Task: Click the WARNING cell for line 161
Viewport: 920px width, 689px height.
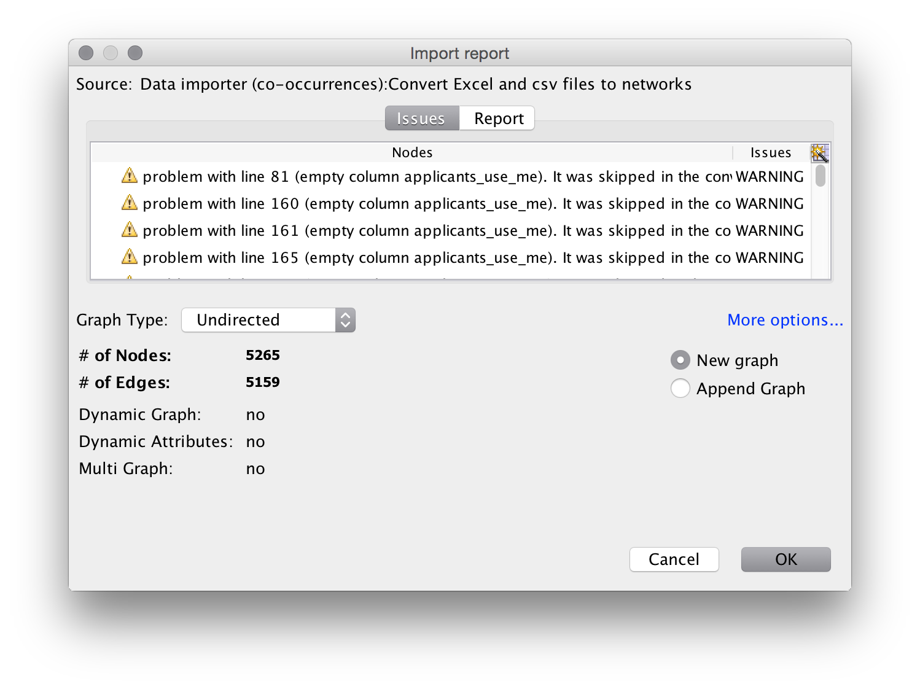Action: point(770,231)
